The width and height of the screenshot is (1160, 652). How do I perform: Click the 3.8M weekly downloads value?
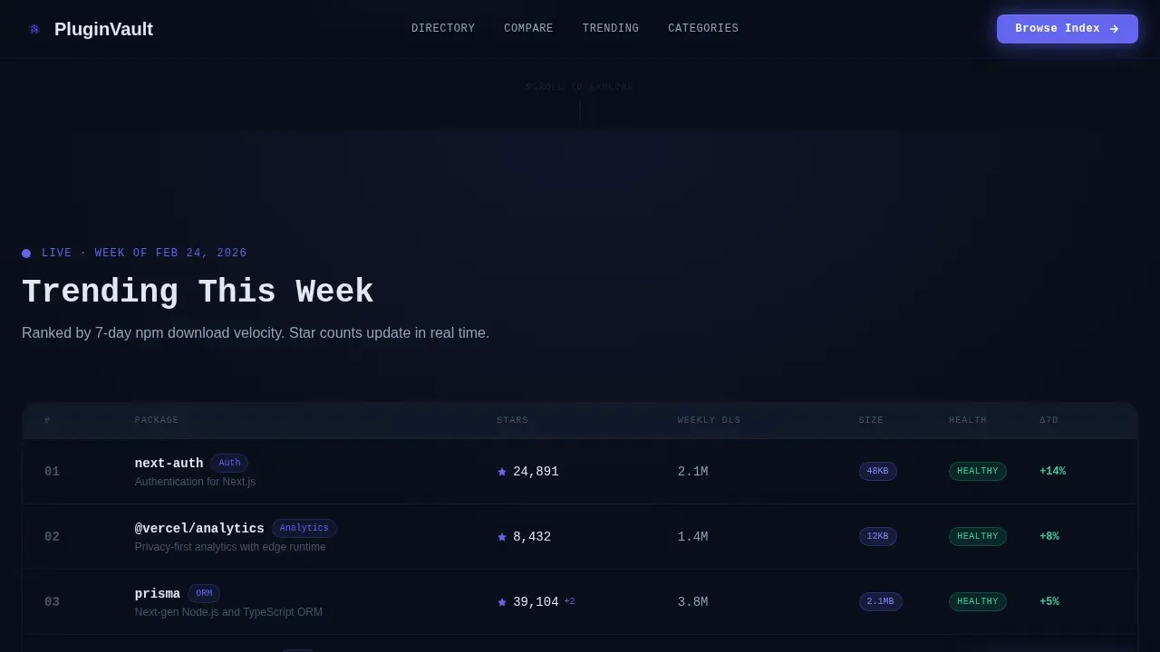tap(693, 602)
